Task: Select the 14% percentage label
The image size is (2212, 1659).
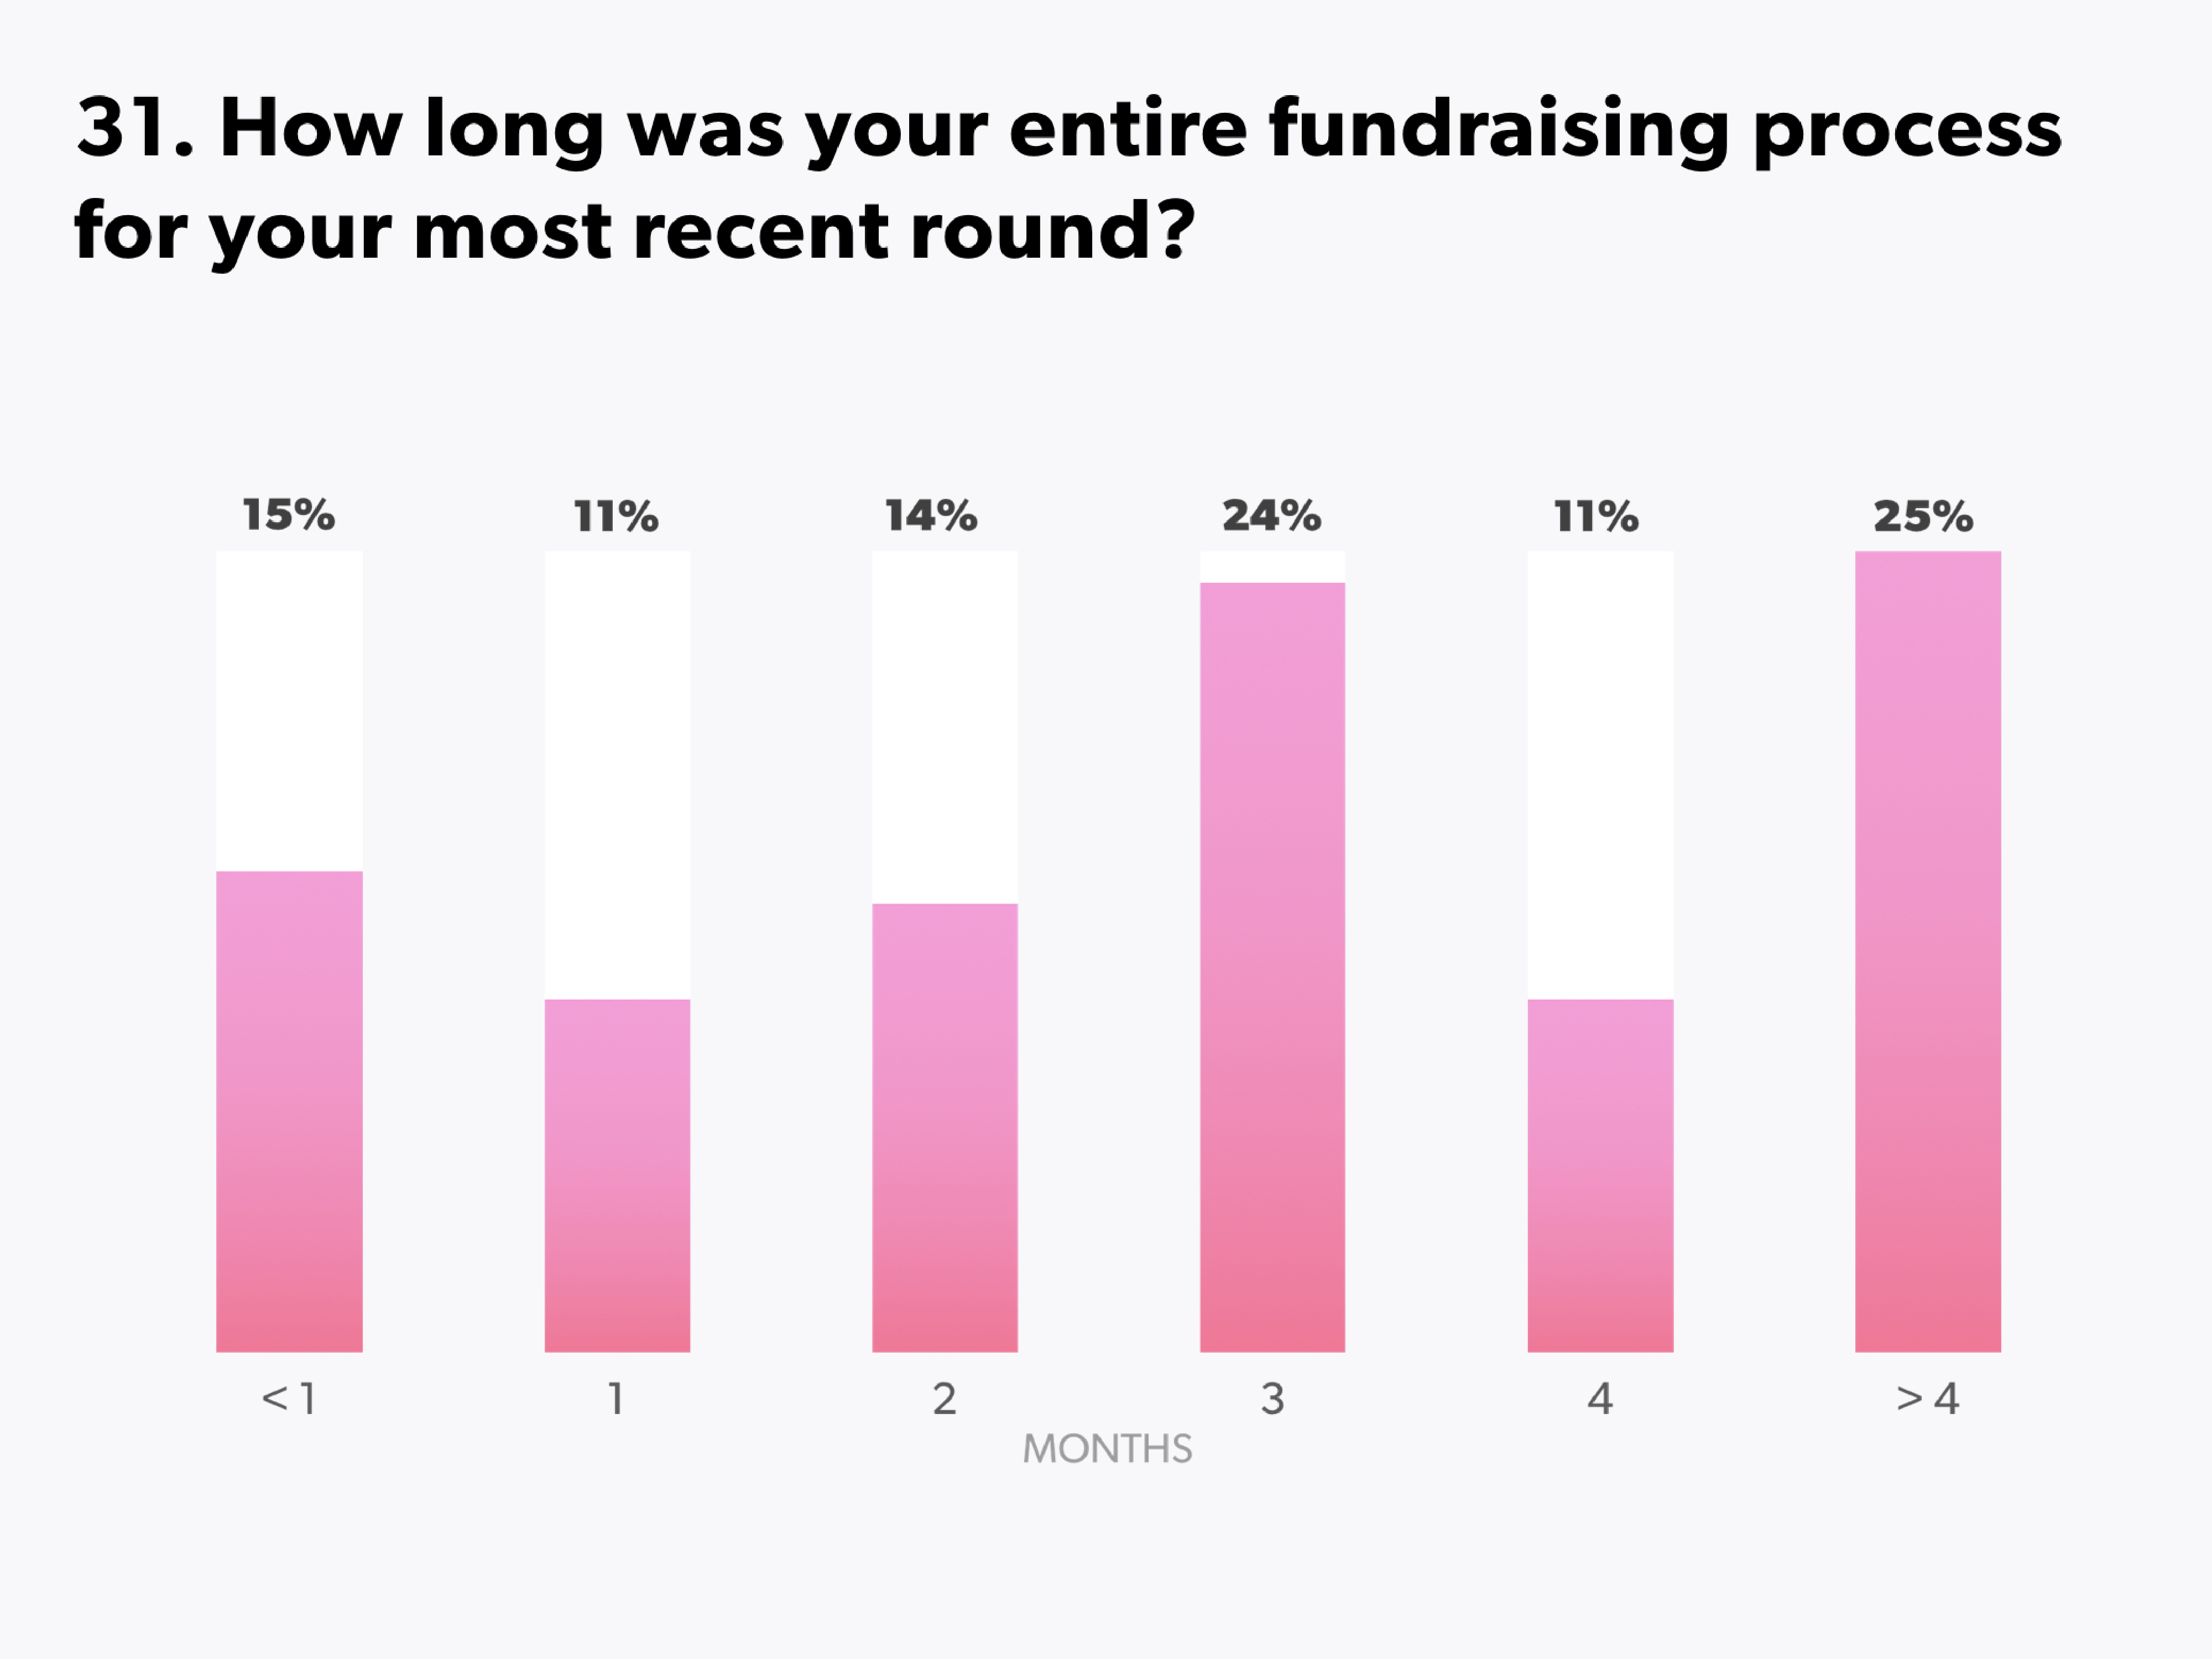Action: (x=931, y=516)
